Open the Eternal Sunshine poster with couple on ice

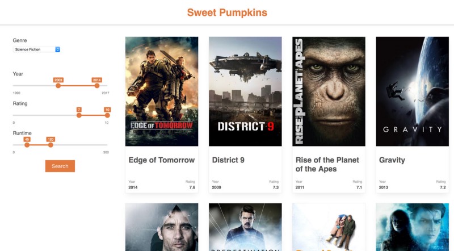pos(329,227)
